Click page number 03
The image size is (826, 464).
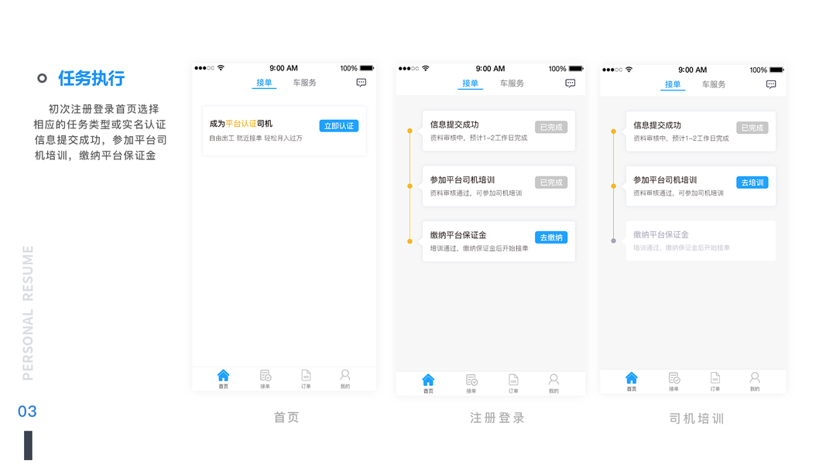[27, 411]
